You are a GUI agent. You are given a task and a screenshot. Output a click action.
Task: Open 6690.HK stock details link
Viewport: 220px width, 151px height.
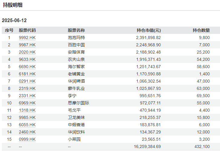tap(27, 67)
